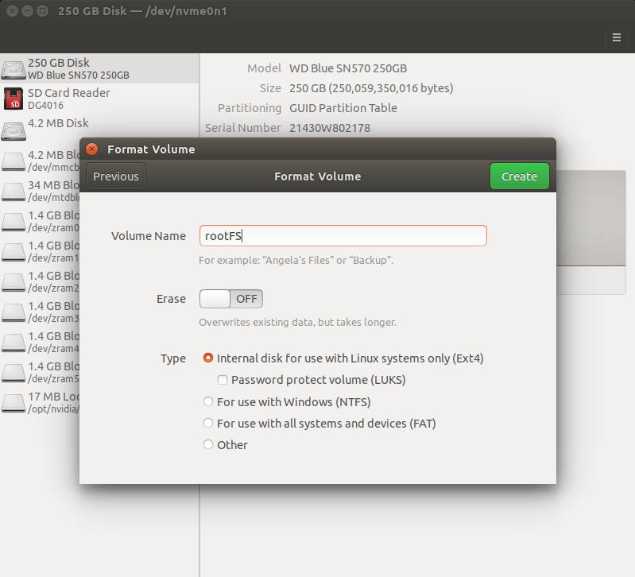Click the Format Volume header title
This screenshot has width=635, height=577.
(x=318, y=176)
